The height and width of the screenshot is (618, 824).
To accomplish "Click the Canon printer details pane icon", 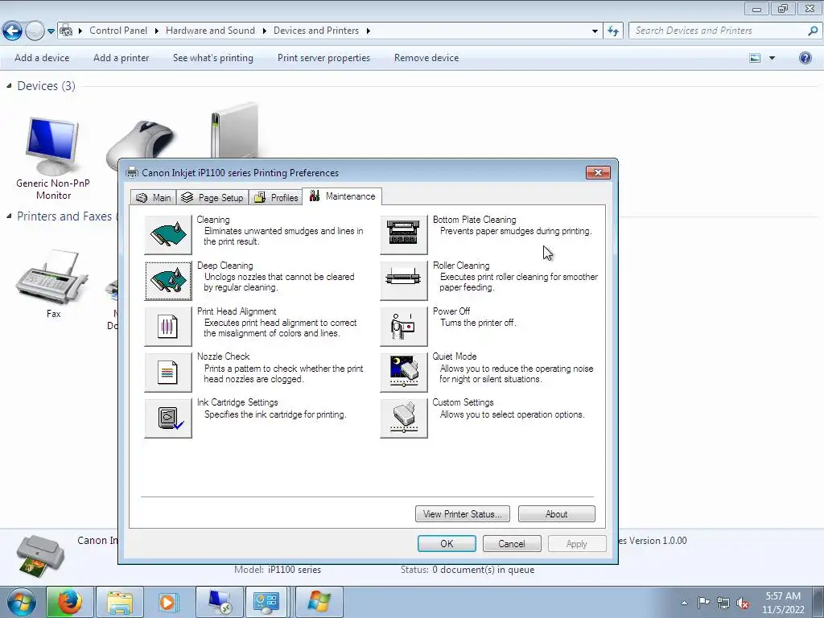I will (x=41, y=557).
